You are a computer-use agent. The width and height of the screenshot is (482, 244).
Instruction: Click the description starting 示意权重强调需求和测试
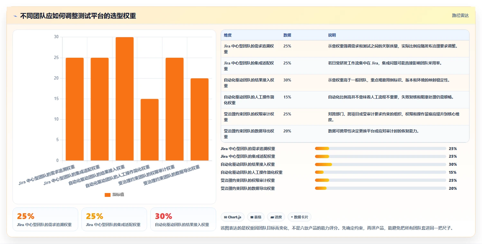click(393, 46)
